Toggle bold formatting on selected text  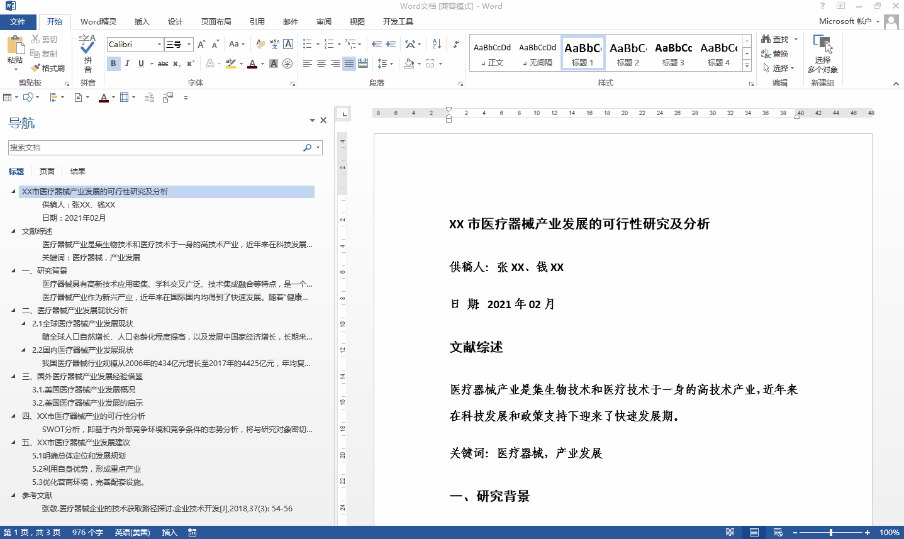point(113,63)
